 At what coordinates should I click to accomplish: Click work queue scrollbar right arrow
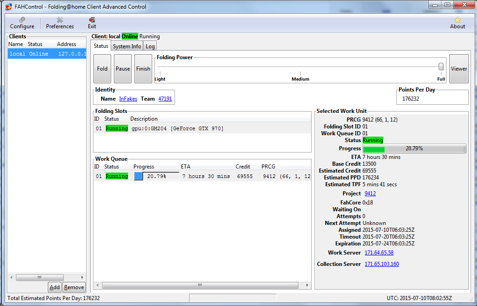click(307, 286)
